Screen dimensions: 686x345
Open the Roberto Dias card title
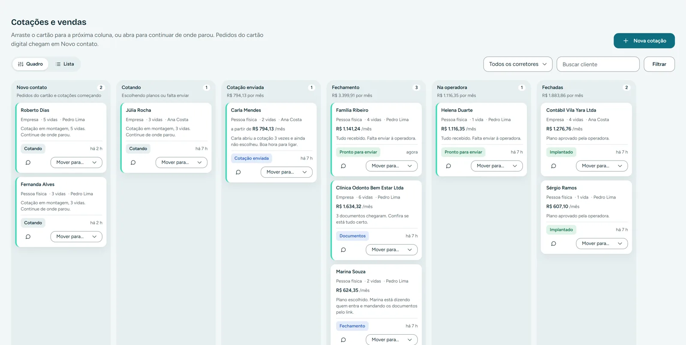click(x=35, y=110)
